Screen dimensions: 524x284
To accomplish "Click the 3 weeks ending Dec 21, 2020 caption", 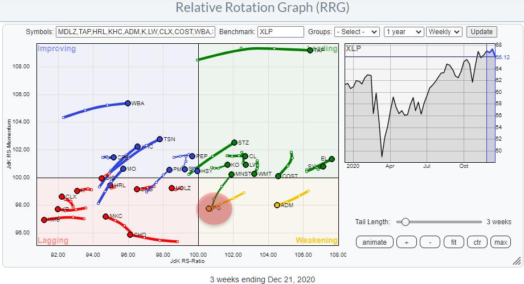I will [263, 279].
